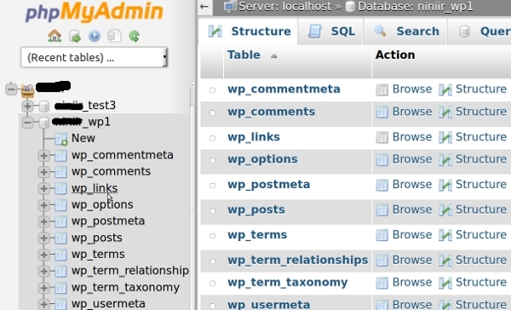Click Structure text for wp_links row
The image size is (511, 310).
click(481, 137)
